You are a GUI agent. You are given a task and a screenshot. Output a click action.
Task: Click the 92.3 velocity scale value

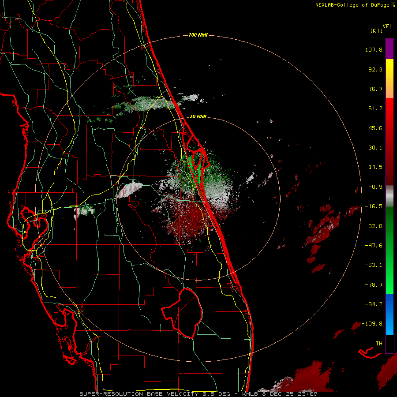(375, 69)
